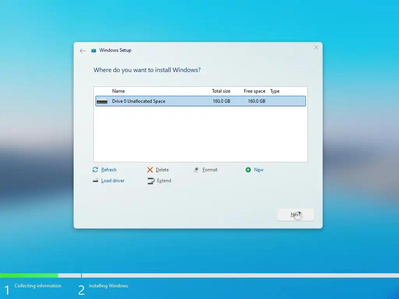Go back with the arrow icon
The width and height of the screenshot is (399, 299).
(83, 51)
